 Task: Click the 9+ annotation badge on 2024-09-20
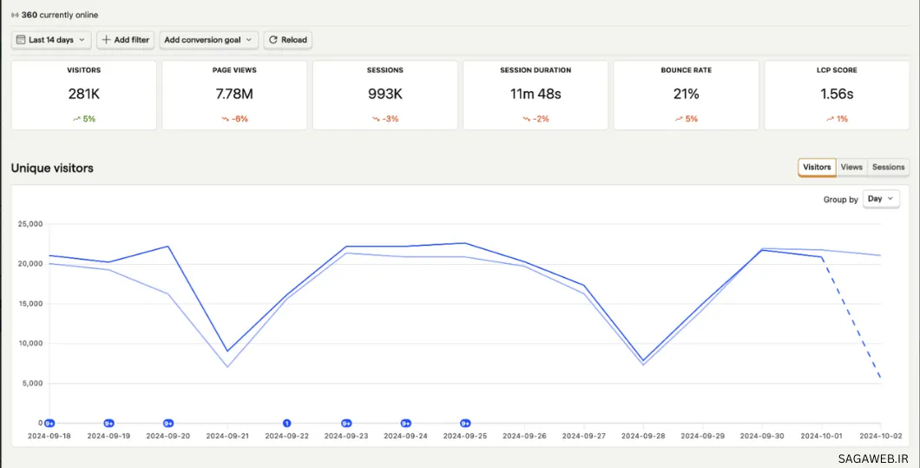[x=168, y=423]
